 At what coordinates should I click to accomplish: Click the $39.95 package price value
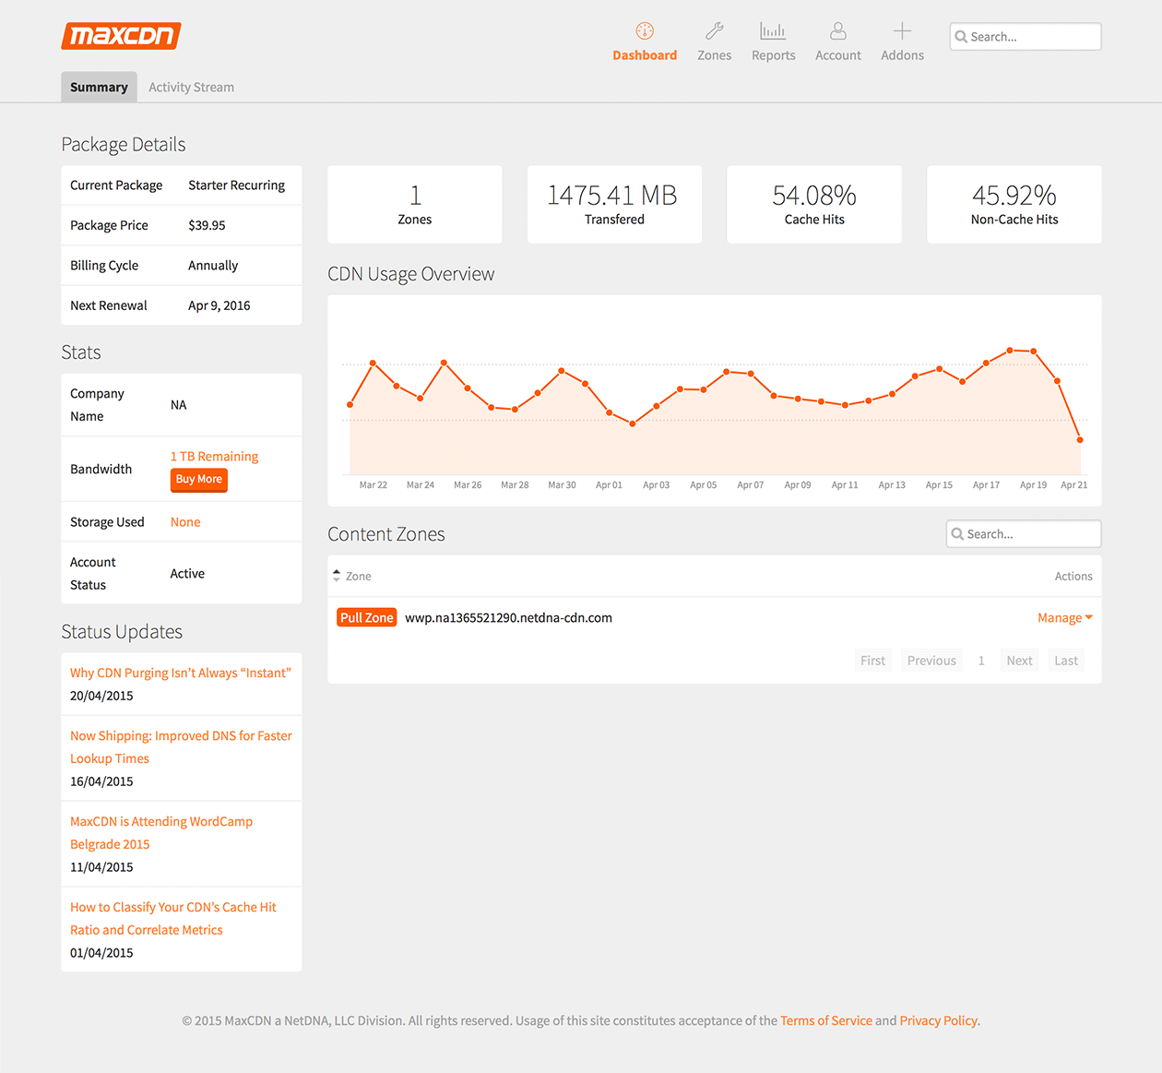[x=207, y=225]
